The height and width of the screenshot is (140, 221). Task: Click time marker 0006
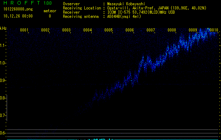130,30
